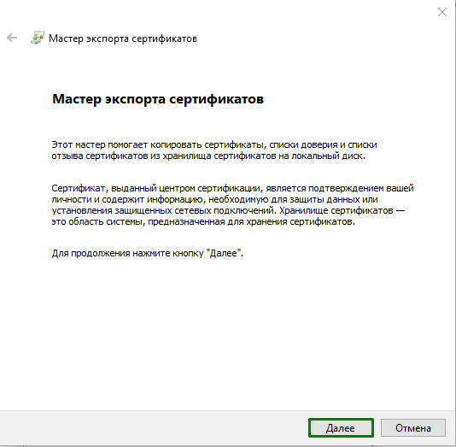The width and height of the screenshot is (456, 447).
Task: Click the empty gray footer left of Далее
Action: point(154,428)
